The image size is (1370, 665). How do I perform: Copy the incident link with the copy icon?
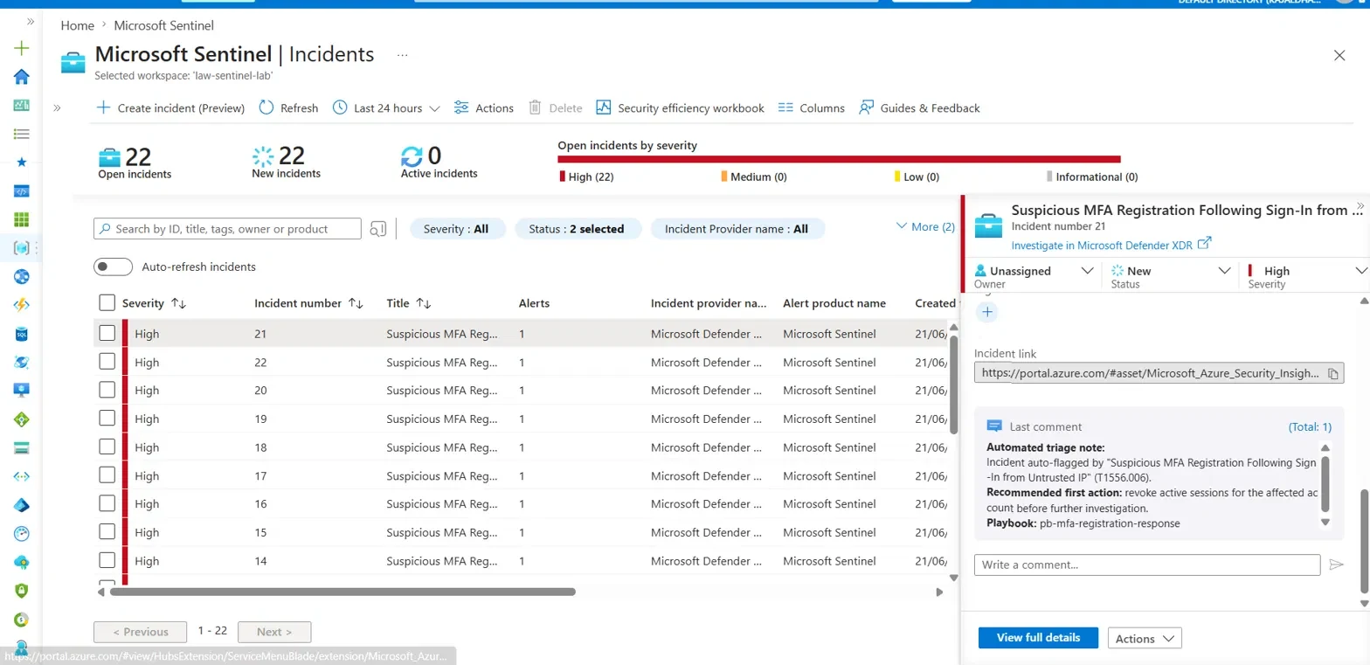[1333, 373]
